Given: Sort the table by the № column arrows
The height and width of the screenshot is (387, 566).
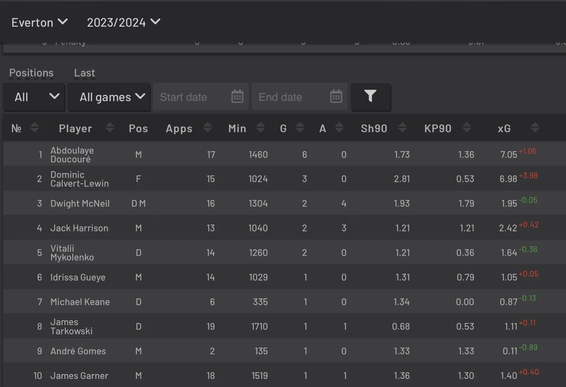Looking at the screenshot, I should pos(34,128).
